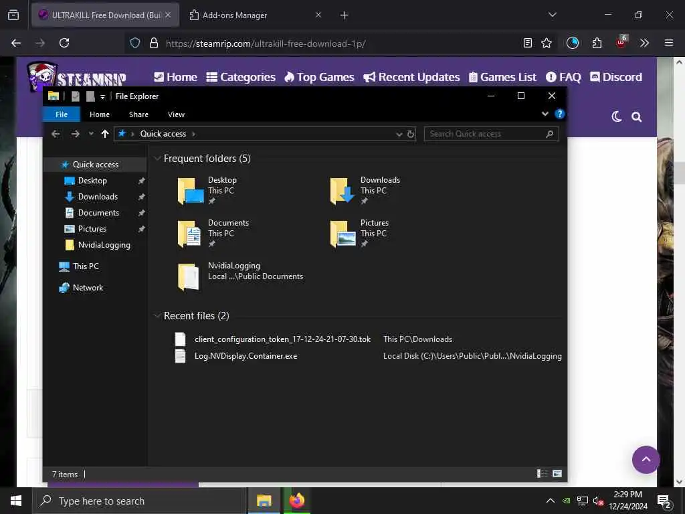Refresh the Quick access view
The width and height of the screenshot is (685, 514).
click(x=411, y=134)
